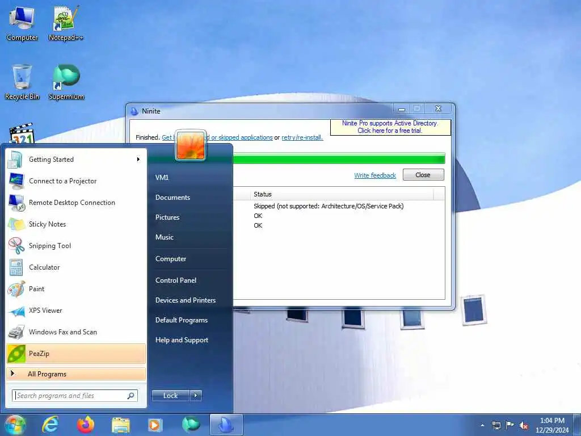Open the Recycle Bin desktop icon
Viewport: 581px width, 436px height.
(x=22, y=82)
